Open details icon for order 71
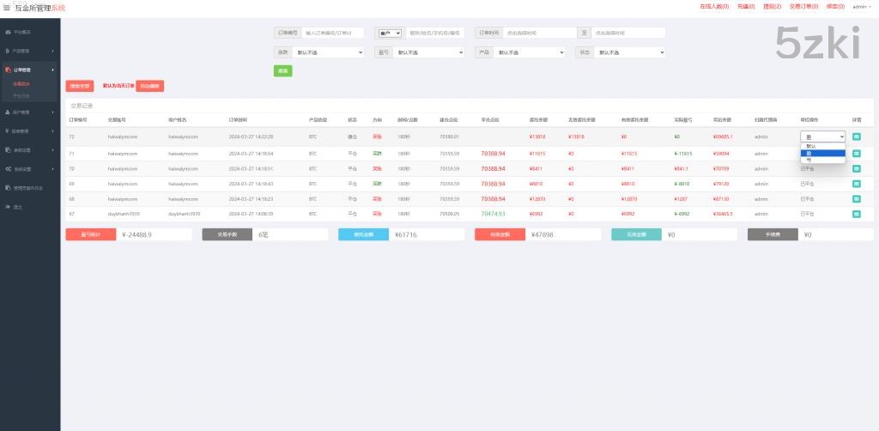This screenshot has width=879, height=431. (x=856, y=153)
